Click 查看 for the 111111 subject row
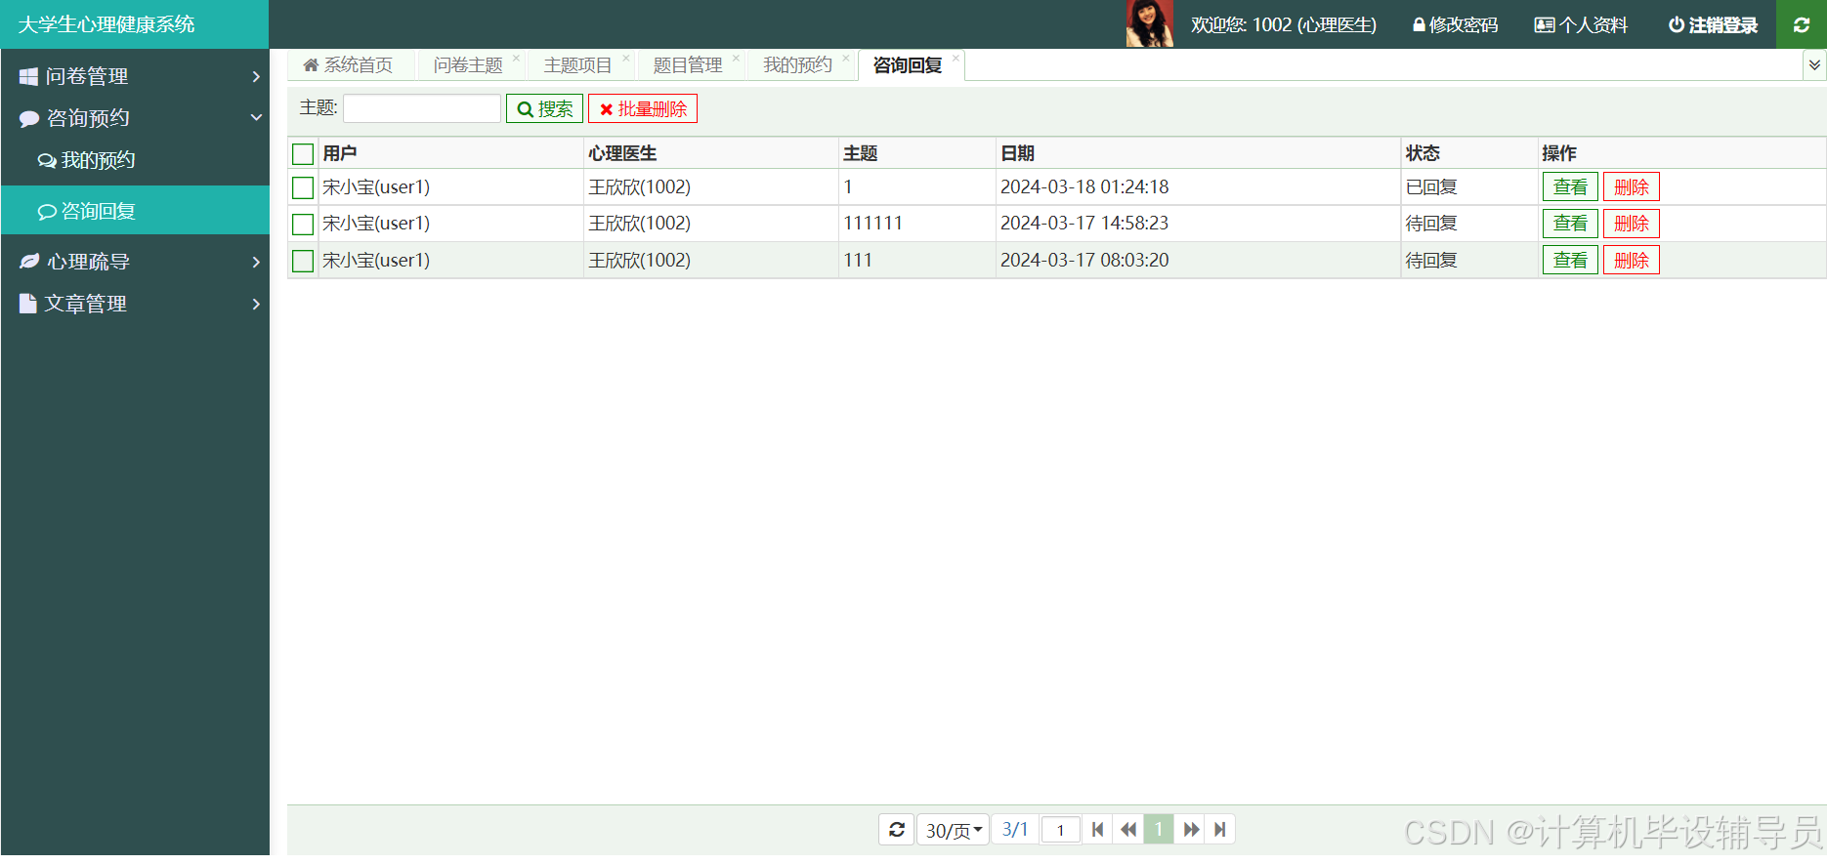 point(1570,224)
